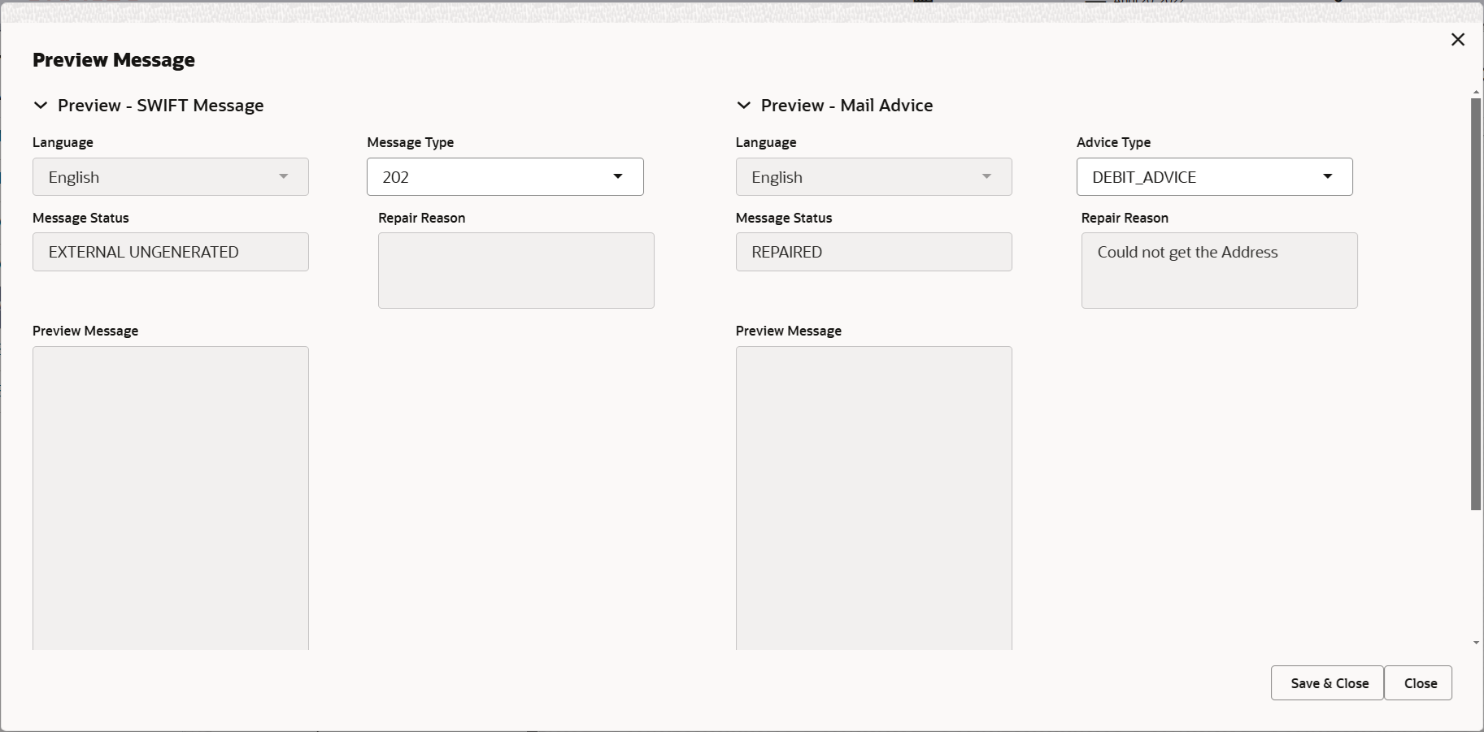Dismiss dialog with the X icon
Viewport: 1484px width, 732px height.
pos(1458,40)
